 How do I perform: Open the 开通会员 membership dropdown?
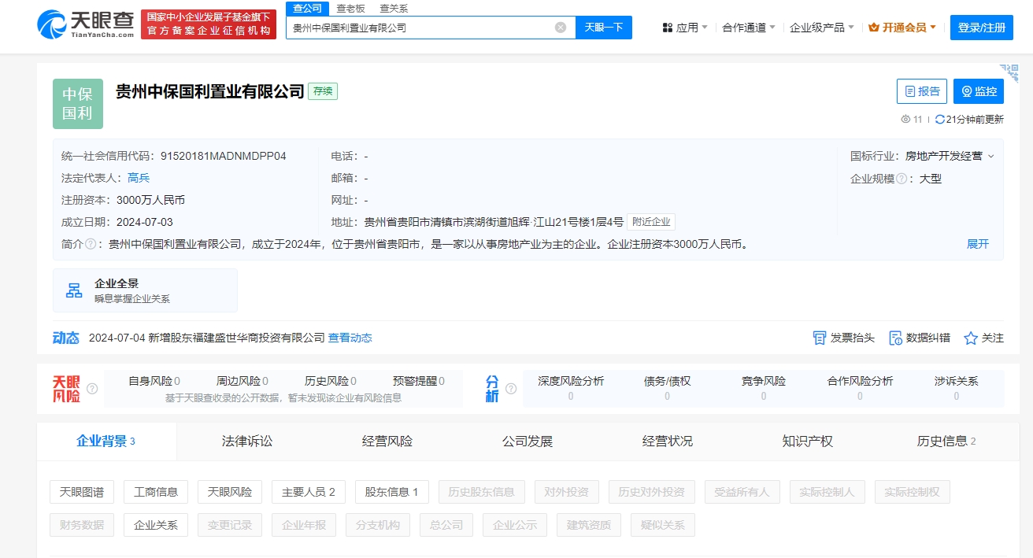(902, 28)
